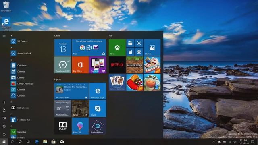Open the Xbox tile
Screen dimensions: 258x145
pos(117,48)
